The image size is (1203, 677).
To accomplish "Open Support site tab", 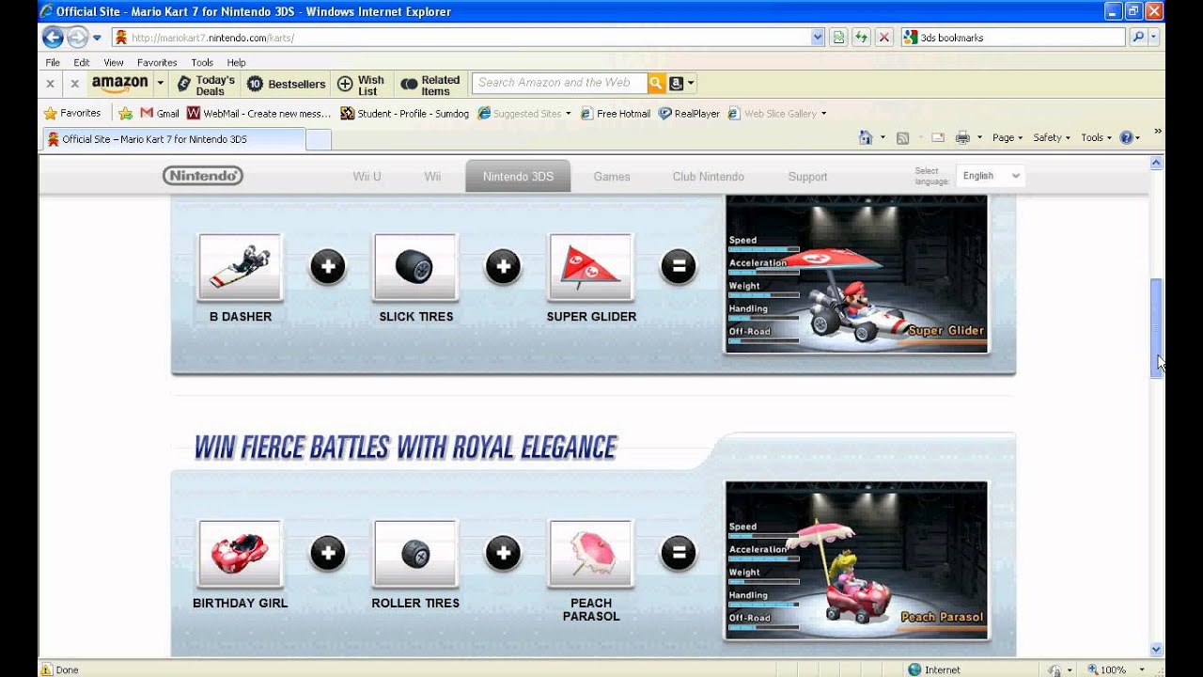I will tap(808, 177).
